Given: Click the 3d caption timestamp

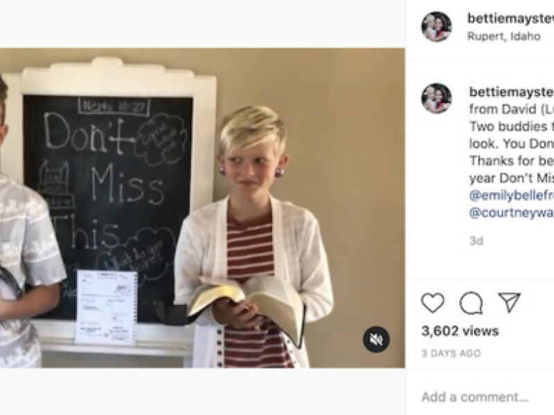Looking at the screenshot, I should pyautogui.click(x=476, y=241).
